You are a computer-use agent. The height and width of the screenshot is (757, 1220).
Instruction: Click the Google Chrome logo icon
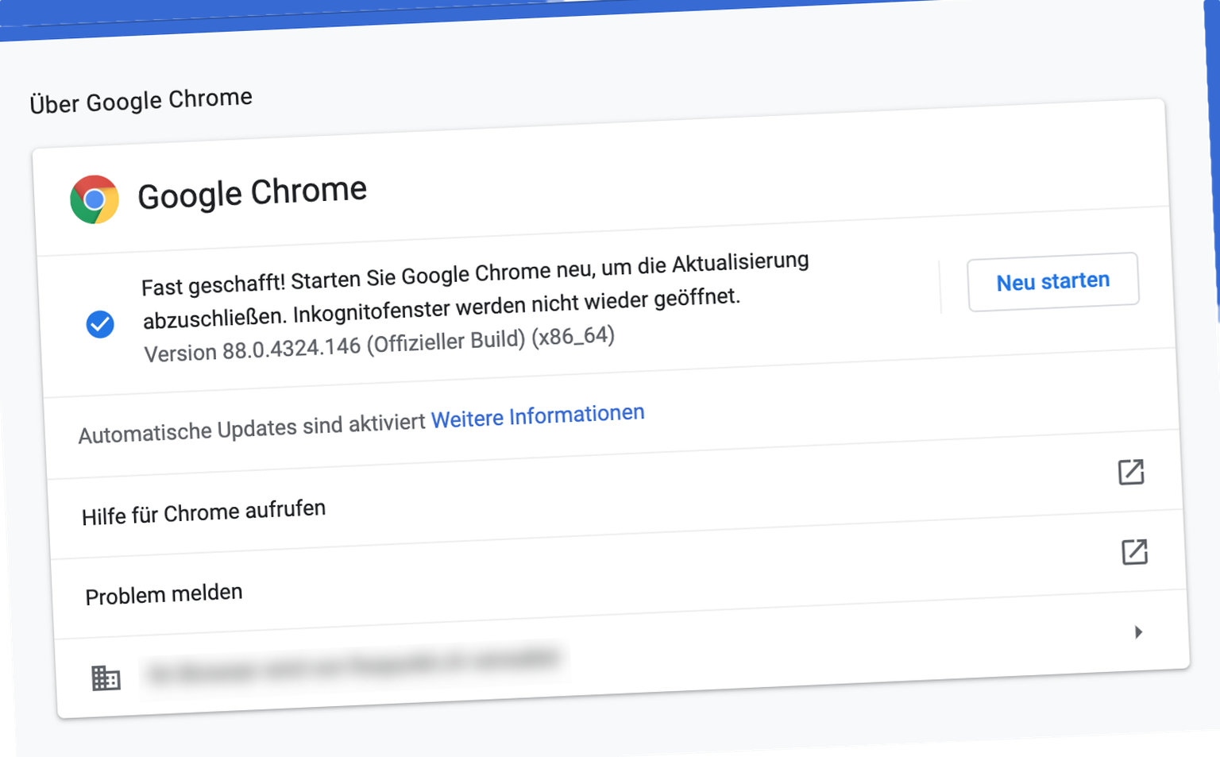click(x=95, y=199)
